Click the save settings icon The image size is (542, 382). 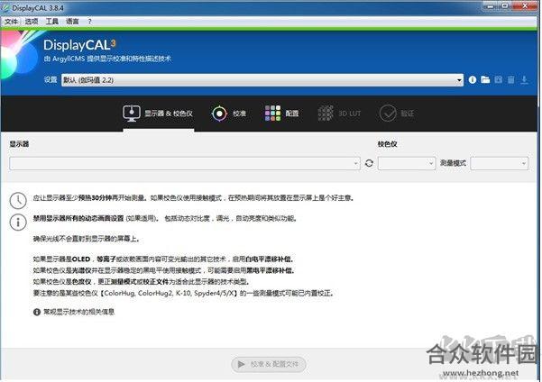(x=498, y=80)
